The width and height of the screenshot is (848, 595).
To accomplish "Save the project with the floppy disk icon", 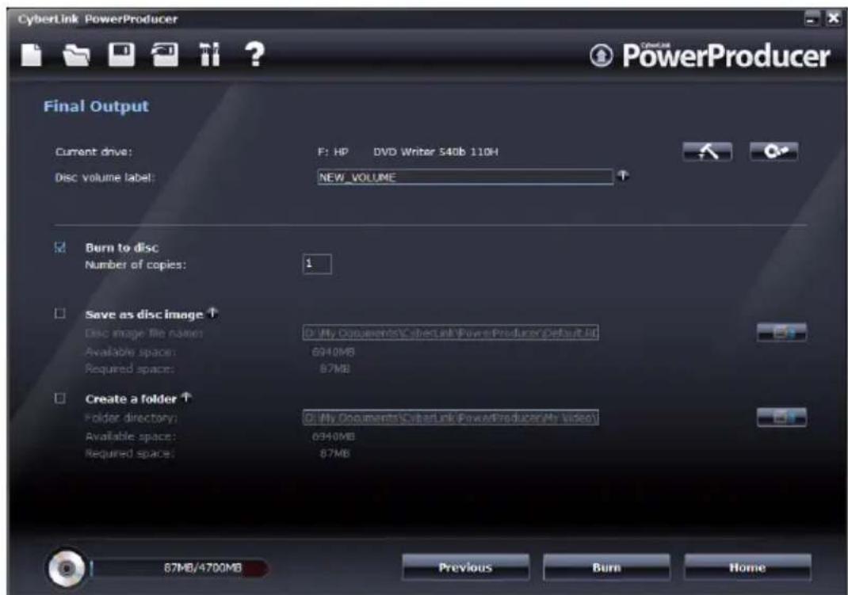I will [121, 55].
